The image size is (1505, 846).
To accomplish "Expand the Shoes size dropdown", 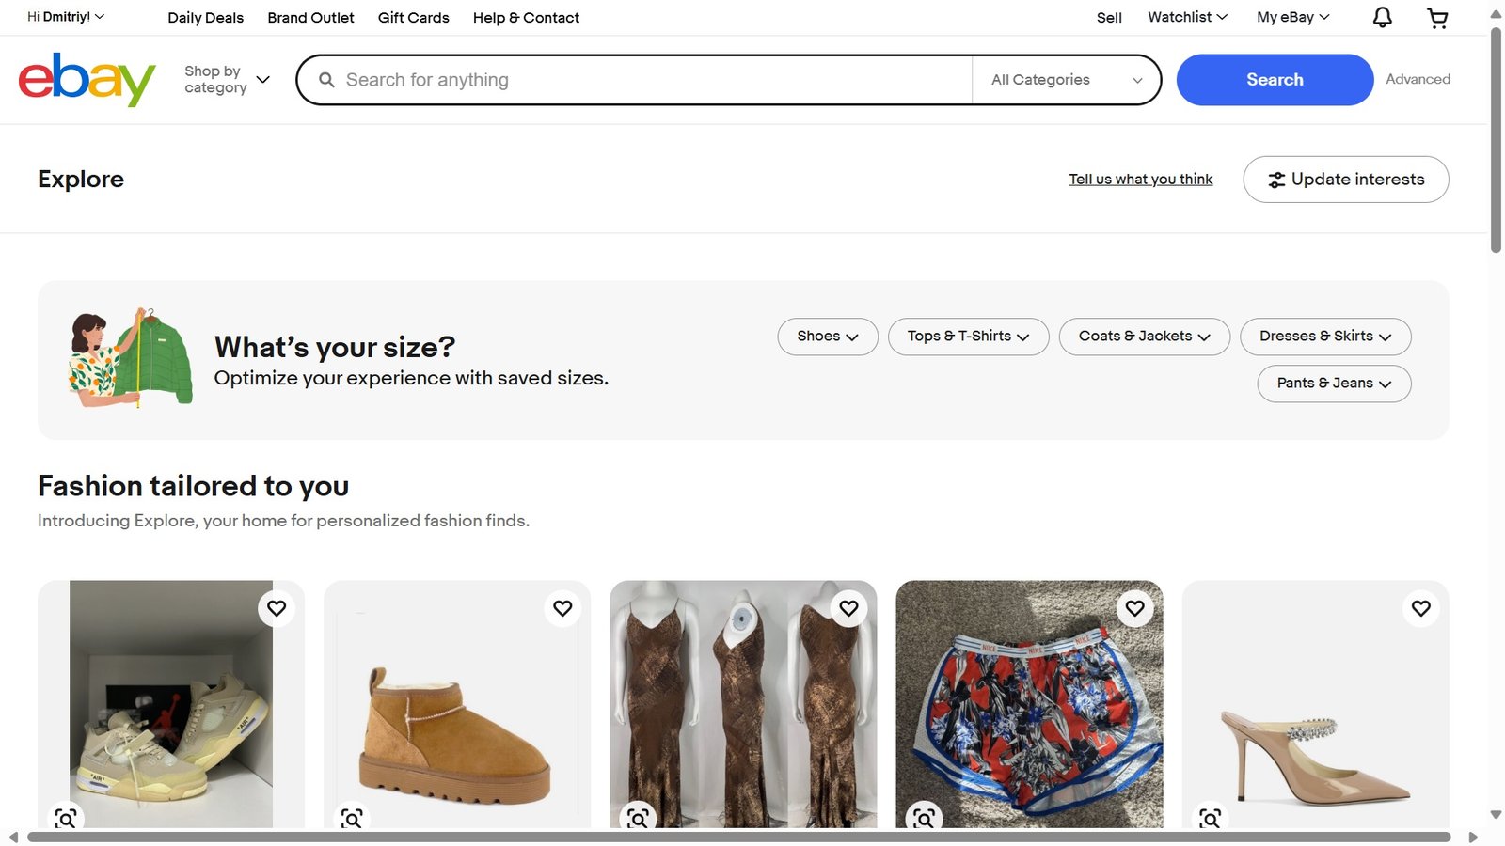I will (x=828, y=337).
